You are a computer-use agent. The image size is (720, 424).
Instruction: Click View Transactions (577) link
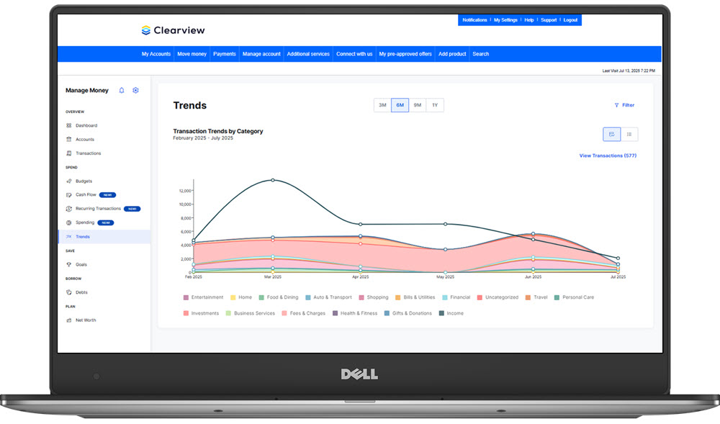click(608, 155)
